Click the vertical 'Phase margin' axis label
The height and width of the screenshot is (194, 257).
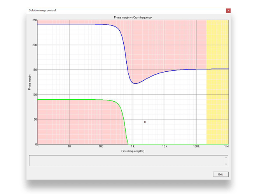tap(29, 82)
